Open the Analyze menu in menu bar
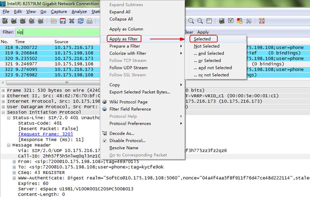This screenshot has height=197, width=310. click(79, 12)
